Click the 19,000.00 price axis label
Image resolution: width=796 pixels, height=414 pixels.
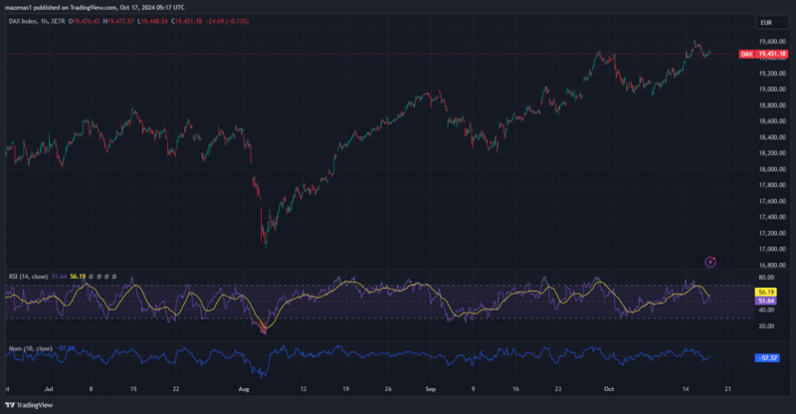click(772, 90)
